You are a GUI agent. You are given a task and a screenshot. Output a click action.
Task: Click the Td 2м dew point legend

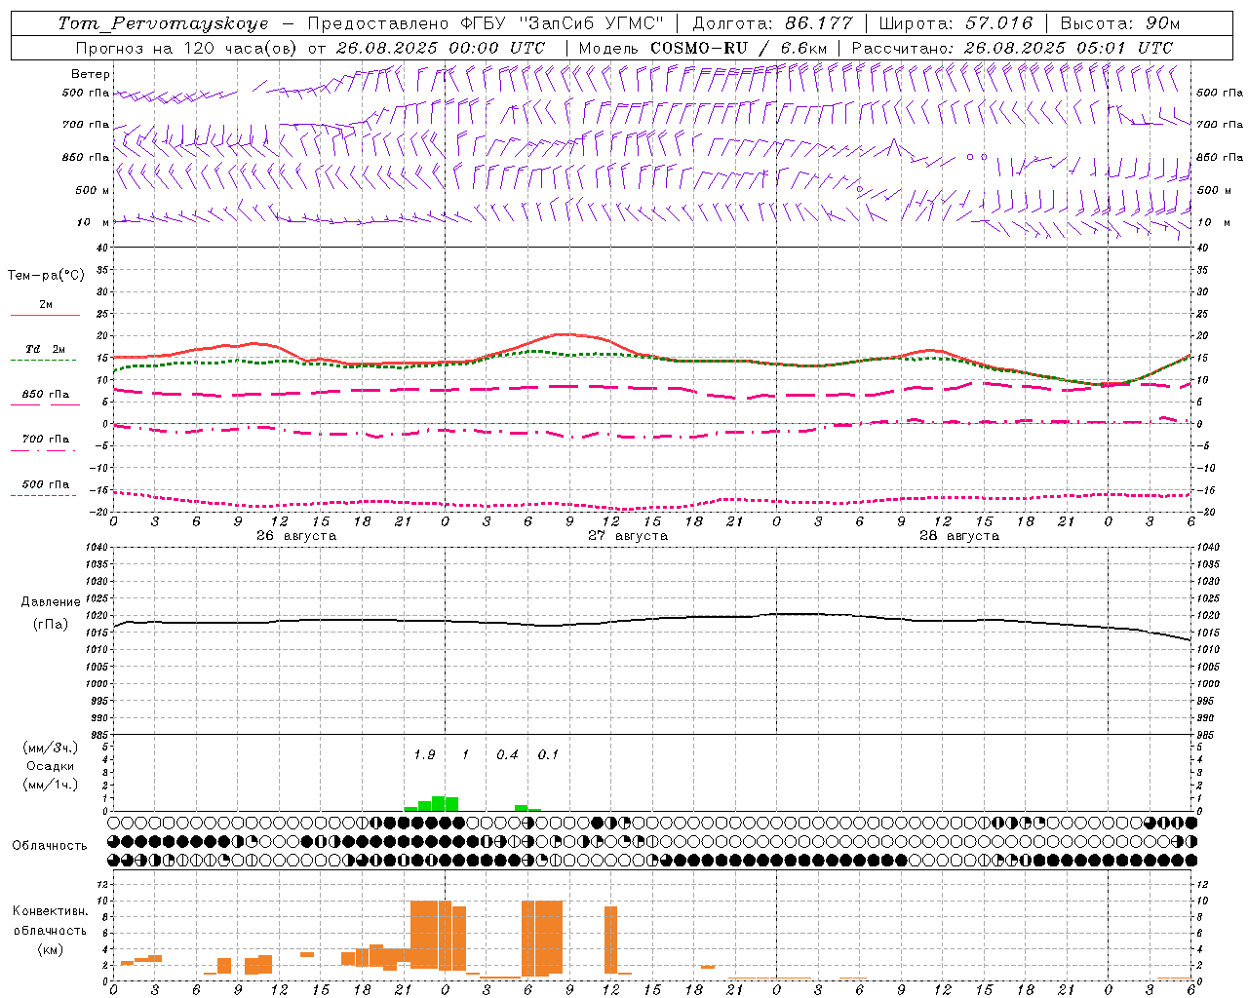(x=45, y=349)
